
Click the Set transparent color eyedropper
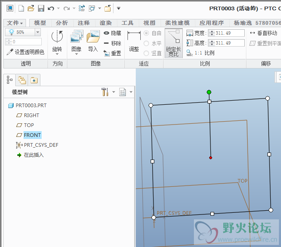click(x=10, y=52)
